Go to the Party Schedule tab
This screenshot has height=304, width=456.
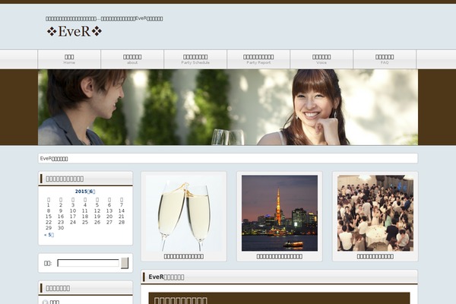195,59
